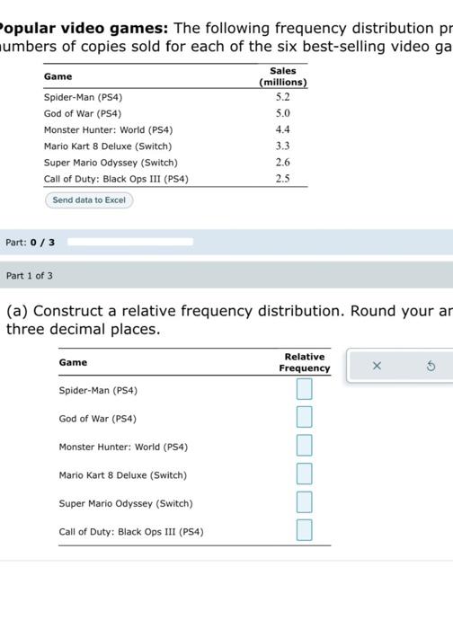Click the Relative Frequency column header

(305, 362)
